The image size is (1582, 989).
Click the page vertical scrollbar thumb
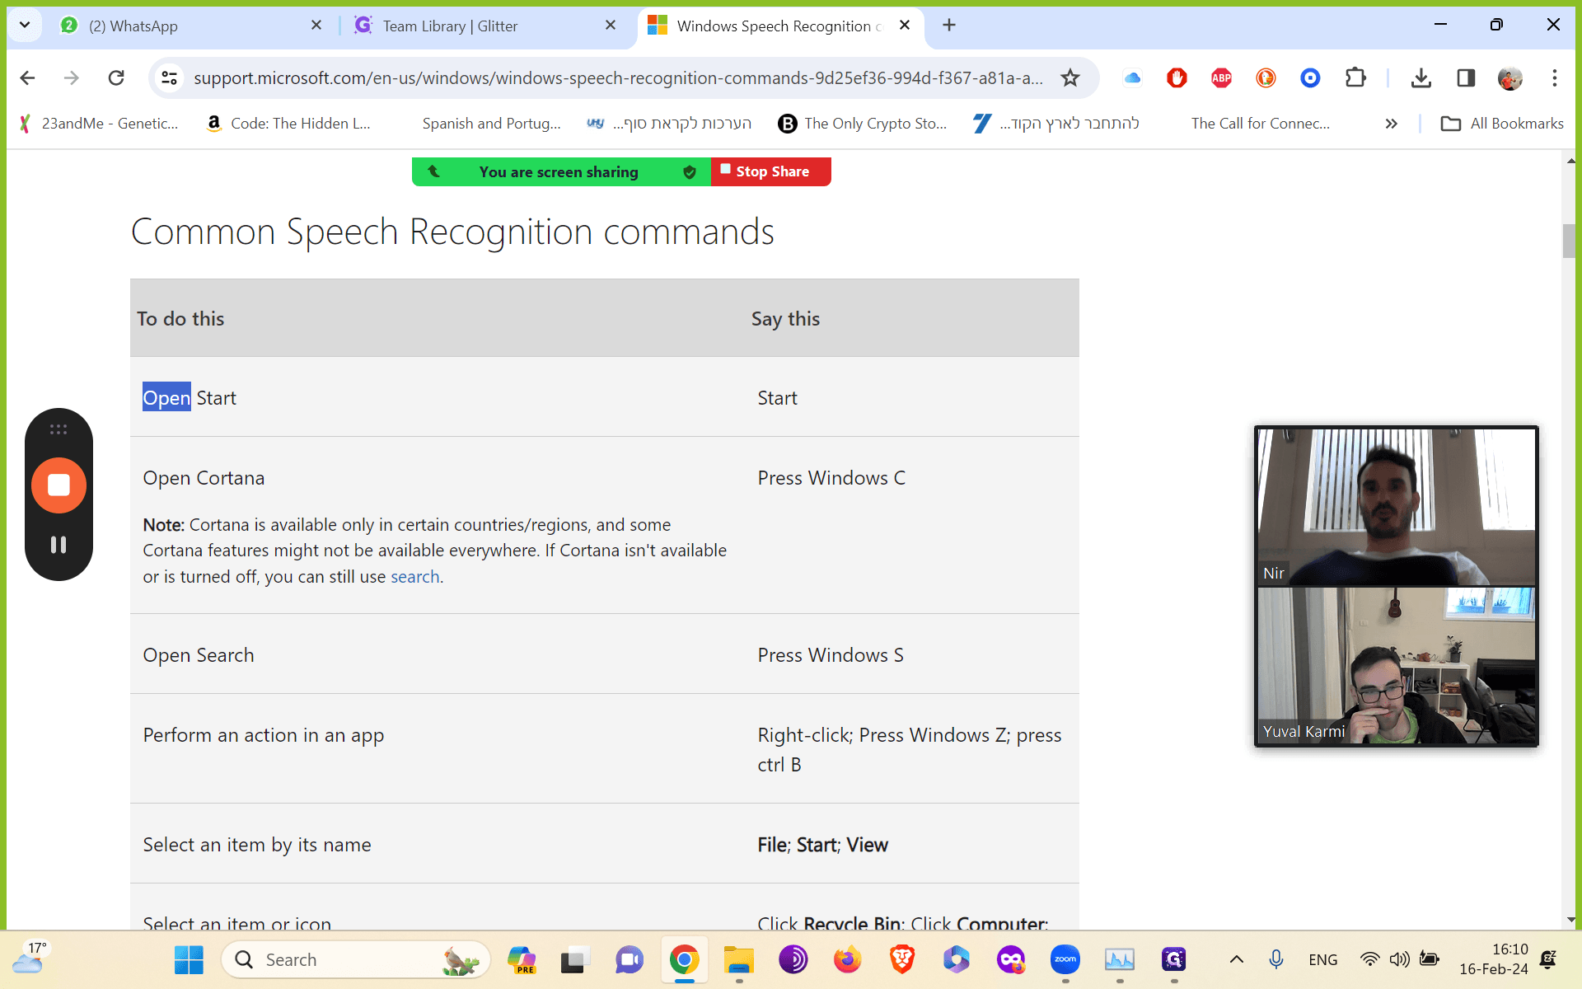point(1570,241)
